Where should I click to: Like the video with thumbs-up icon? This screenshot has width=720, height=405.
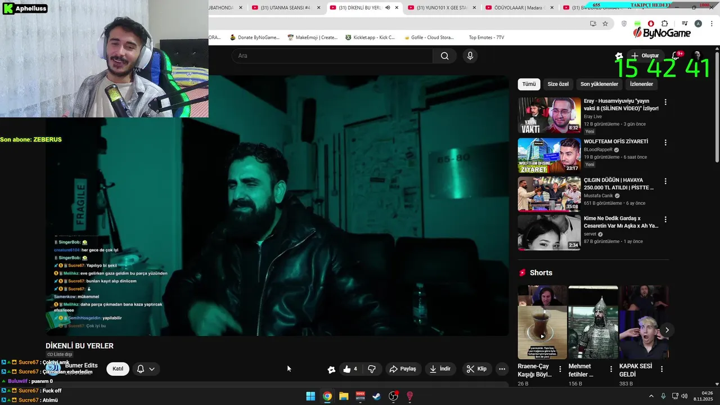coord(350,369)
